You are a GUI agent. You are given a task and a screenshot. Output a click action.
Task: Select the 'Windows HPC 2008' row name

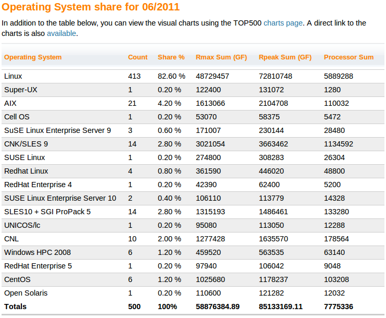coord(38,252)
